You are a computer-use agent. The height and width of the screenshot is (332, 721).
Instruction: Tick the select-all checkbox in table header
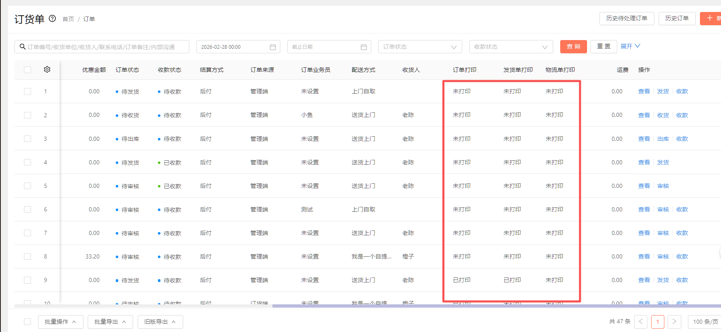coord(28,70)
